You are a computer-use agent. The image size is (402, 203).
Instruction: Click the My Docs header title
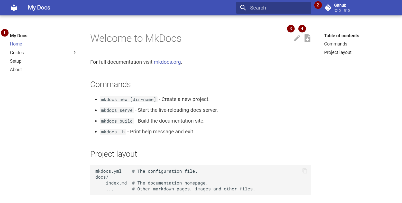[x=39, y=8]
